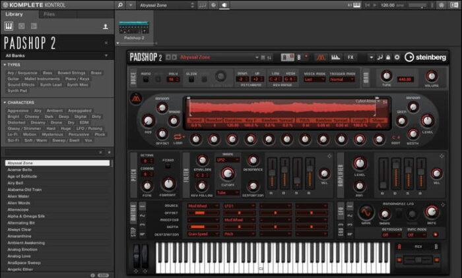Select the piano instruments icon in Library

coord(9,26)
